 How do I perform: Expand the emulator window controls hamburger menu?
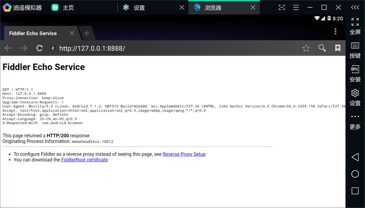pyautogui.click(x=296, y=7)
